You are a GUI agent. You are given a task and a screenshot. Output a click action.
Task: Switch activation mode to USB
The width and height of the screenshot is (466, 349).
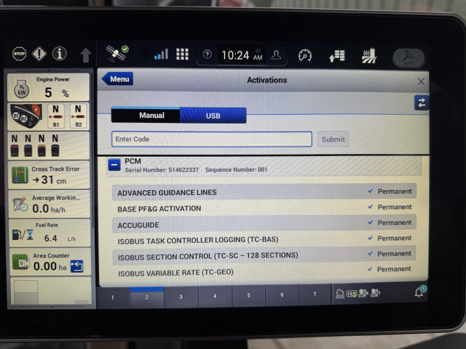[213, 116]
